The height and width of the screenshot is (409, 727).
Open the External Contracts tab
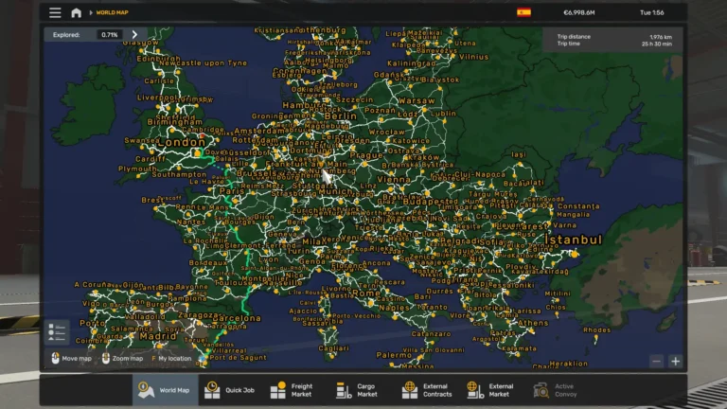(427, 390)
